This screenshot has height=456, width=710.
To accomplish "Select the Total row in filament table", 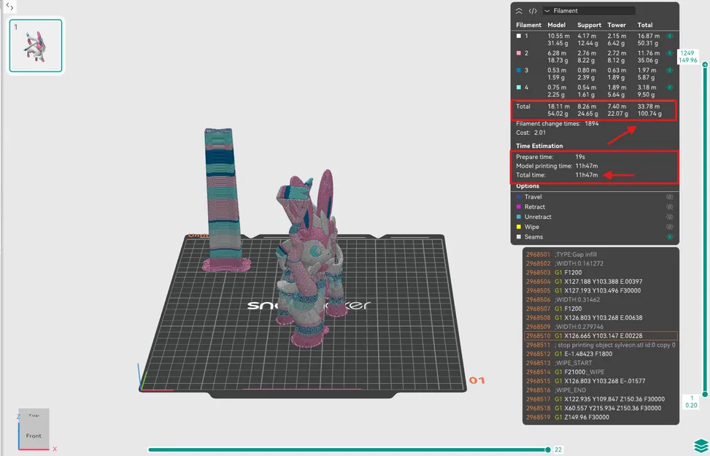I will (595, 109).
